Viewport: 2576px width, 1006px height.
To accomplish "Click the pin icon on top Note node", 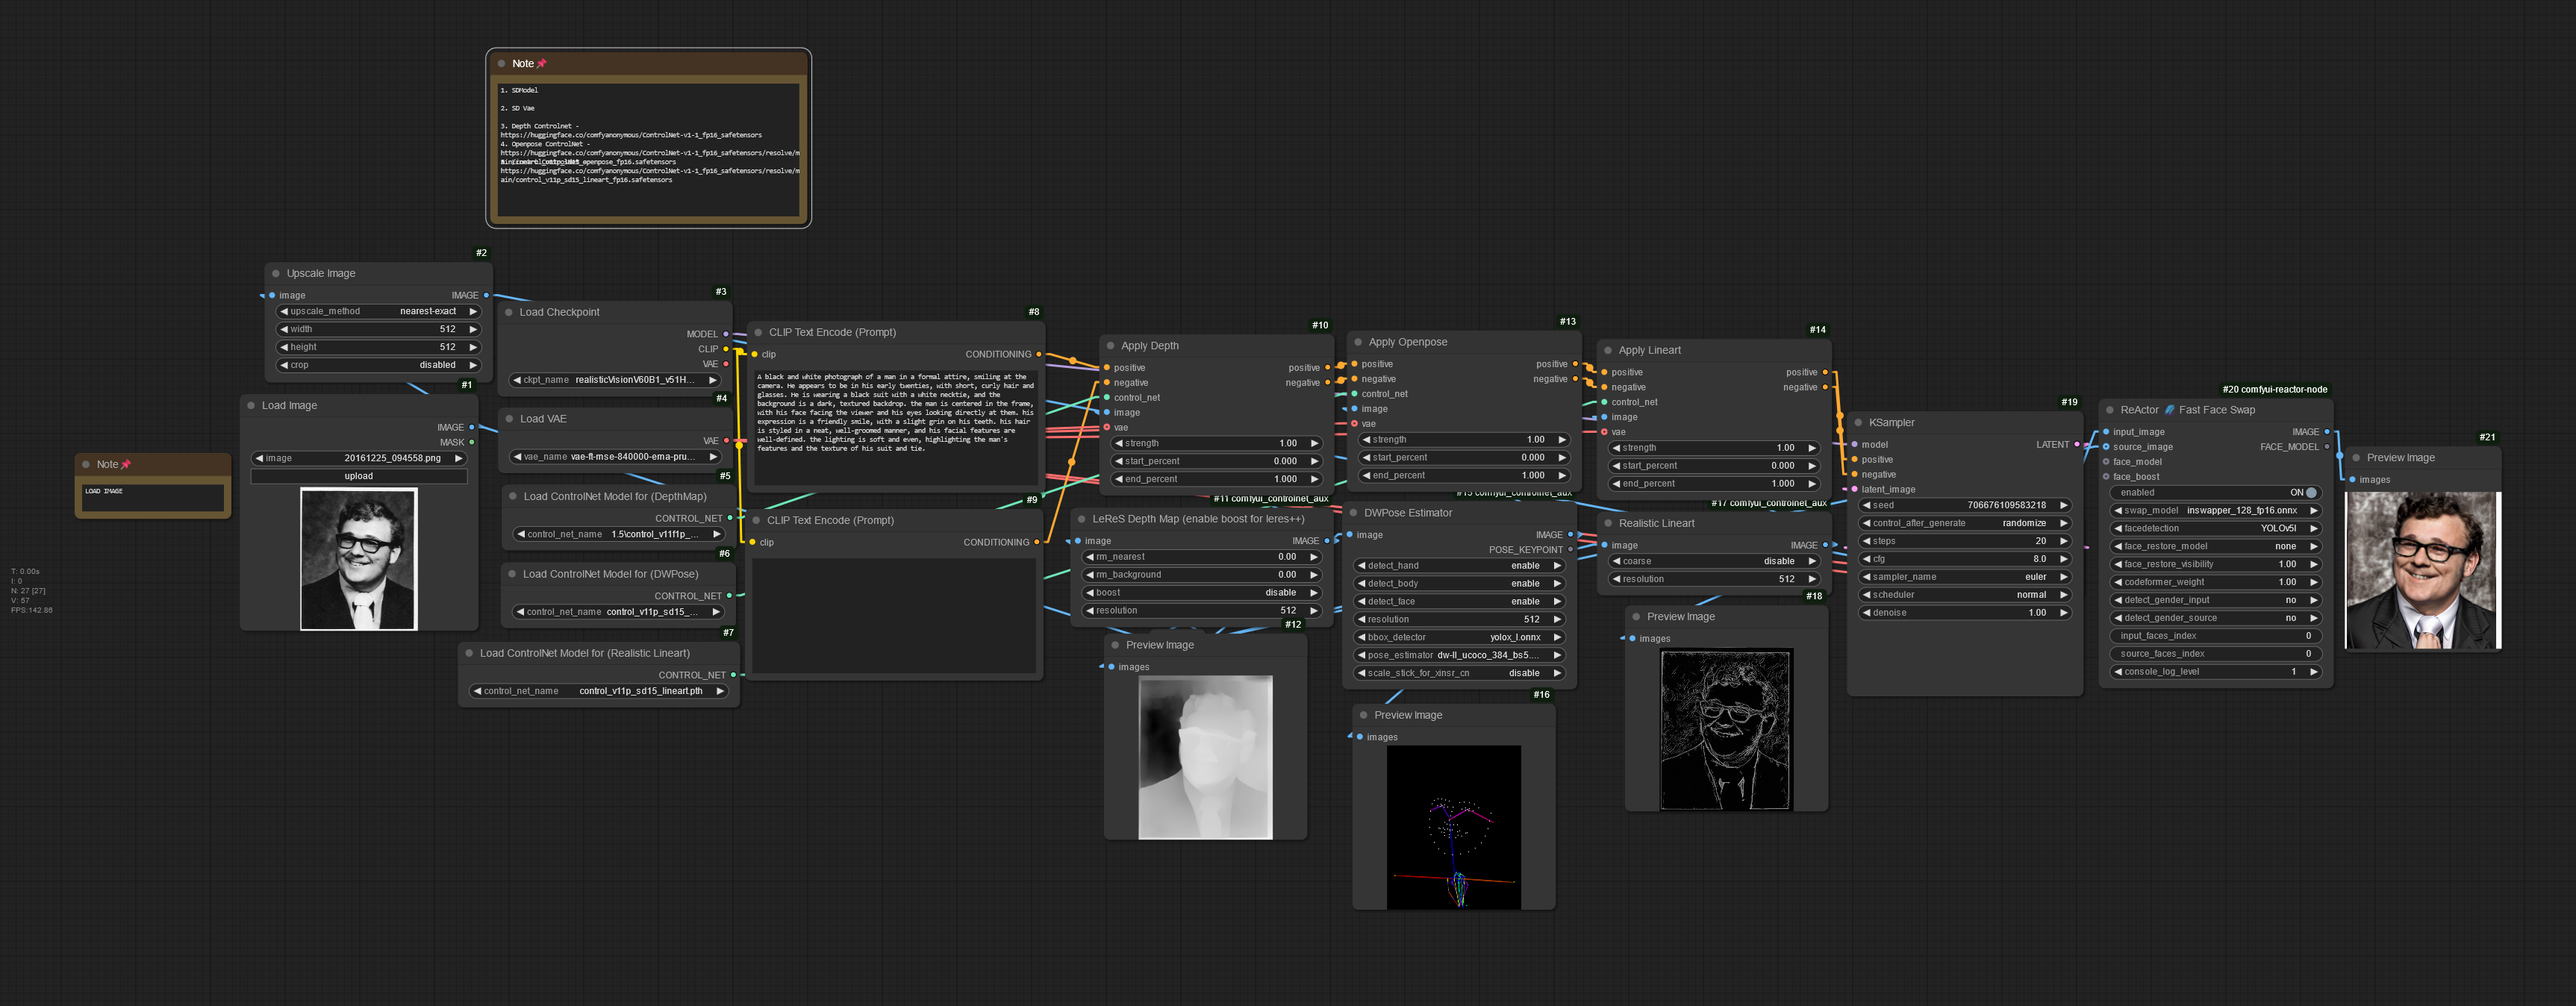I will 542,64.
